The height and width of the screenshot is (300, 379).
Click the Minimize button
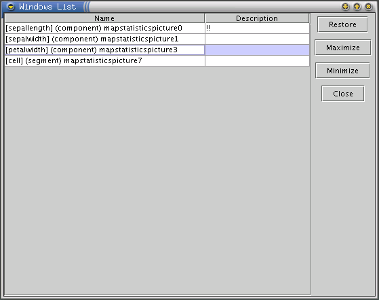pyautogui.click(x=342, y=71)
